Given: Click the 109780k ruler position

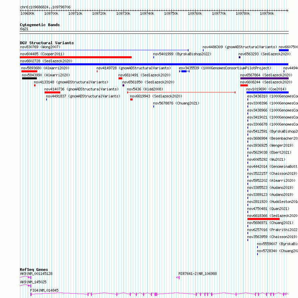Looking at the screenshot, I should [243, 13].
